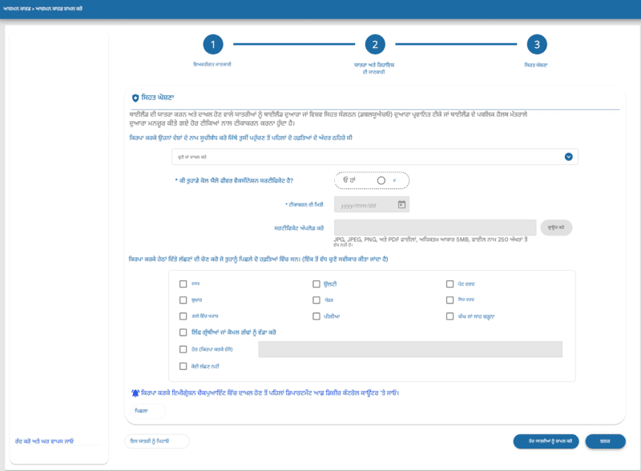Check the ਹੋਰ (other, please specify) checkbox
The image size is (641, 471).
(x=183, y=349)
